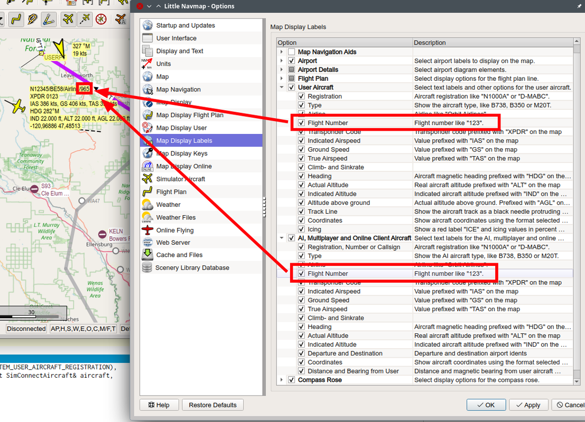Toggle the measurement lines compass-divider toolbar icon
585x422 pixels.
(x=49, y=19)
